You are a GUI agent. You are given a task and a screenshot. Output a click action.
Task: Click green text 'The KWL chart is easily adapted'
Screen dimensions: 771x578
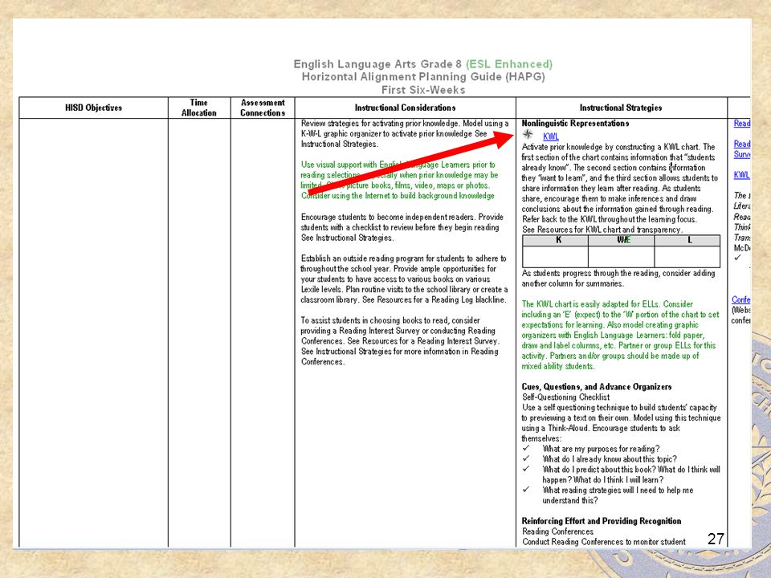pos(620,336)
